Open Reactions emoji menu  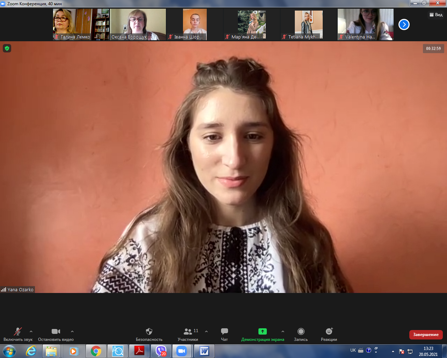tap(329, 331)
